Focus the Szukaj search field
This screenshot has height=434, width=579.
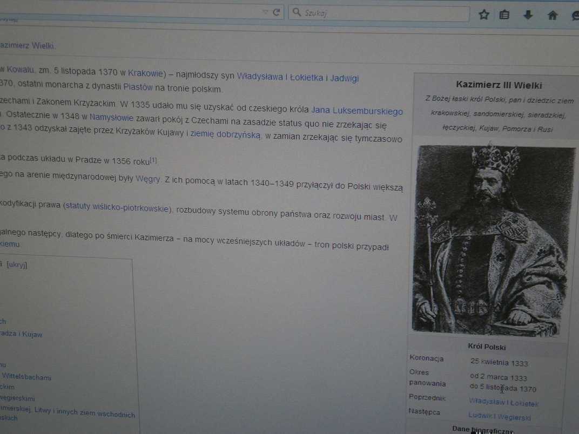[379, 13]
